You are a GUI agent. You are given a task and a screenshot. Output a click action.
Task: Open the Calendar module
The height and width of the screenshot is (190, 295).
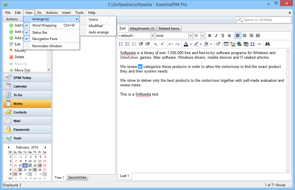tap(27, 86)
